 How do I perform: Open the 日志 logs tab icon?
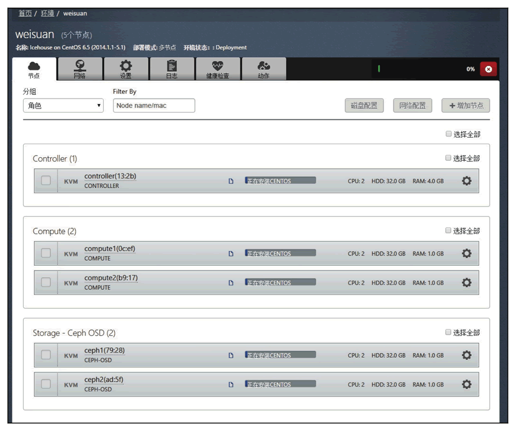172,68
